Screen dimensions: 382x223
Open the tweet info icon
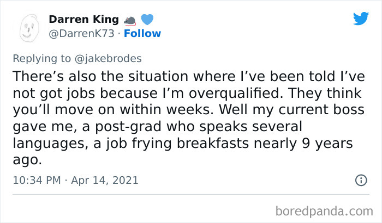361,180
